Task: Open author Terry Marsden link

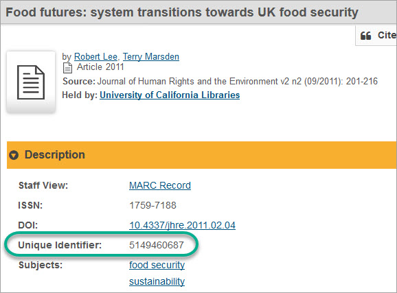Action: point(151,56)
